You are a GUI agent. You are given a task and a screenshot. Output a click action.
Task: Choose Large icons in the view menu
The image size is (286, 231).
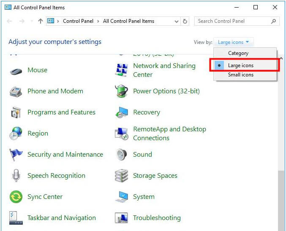click(245, 65)
